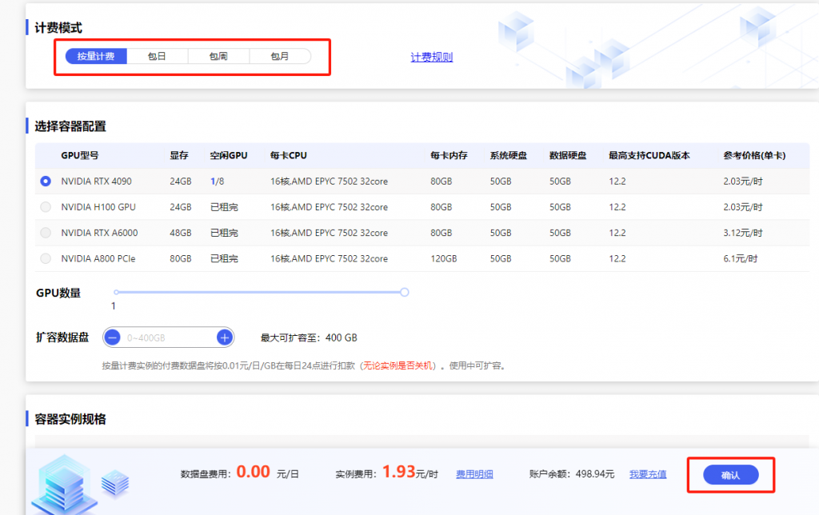
Task: Select NVIDIA RTX 4090 radio button
Action: tap(46, 182)
